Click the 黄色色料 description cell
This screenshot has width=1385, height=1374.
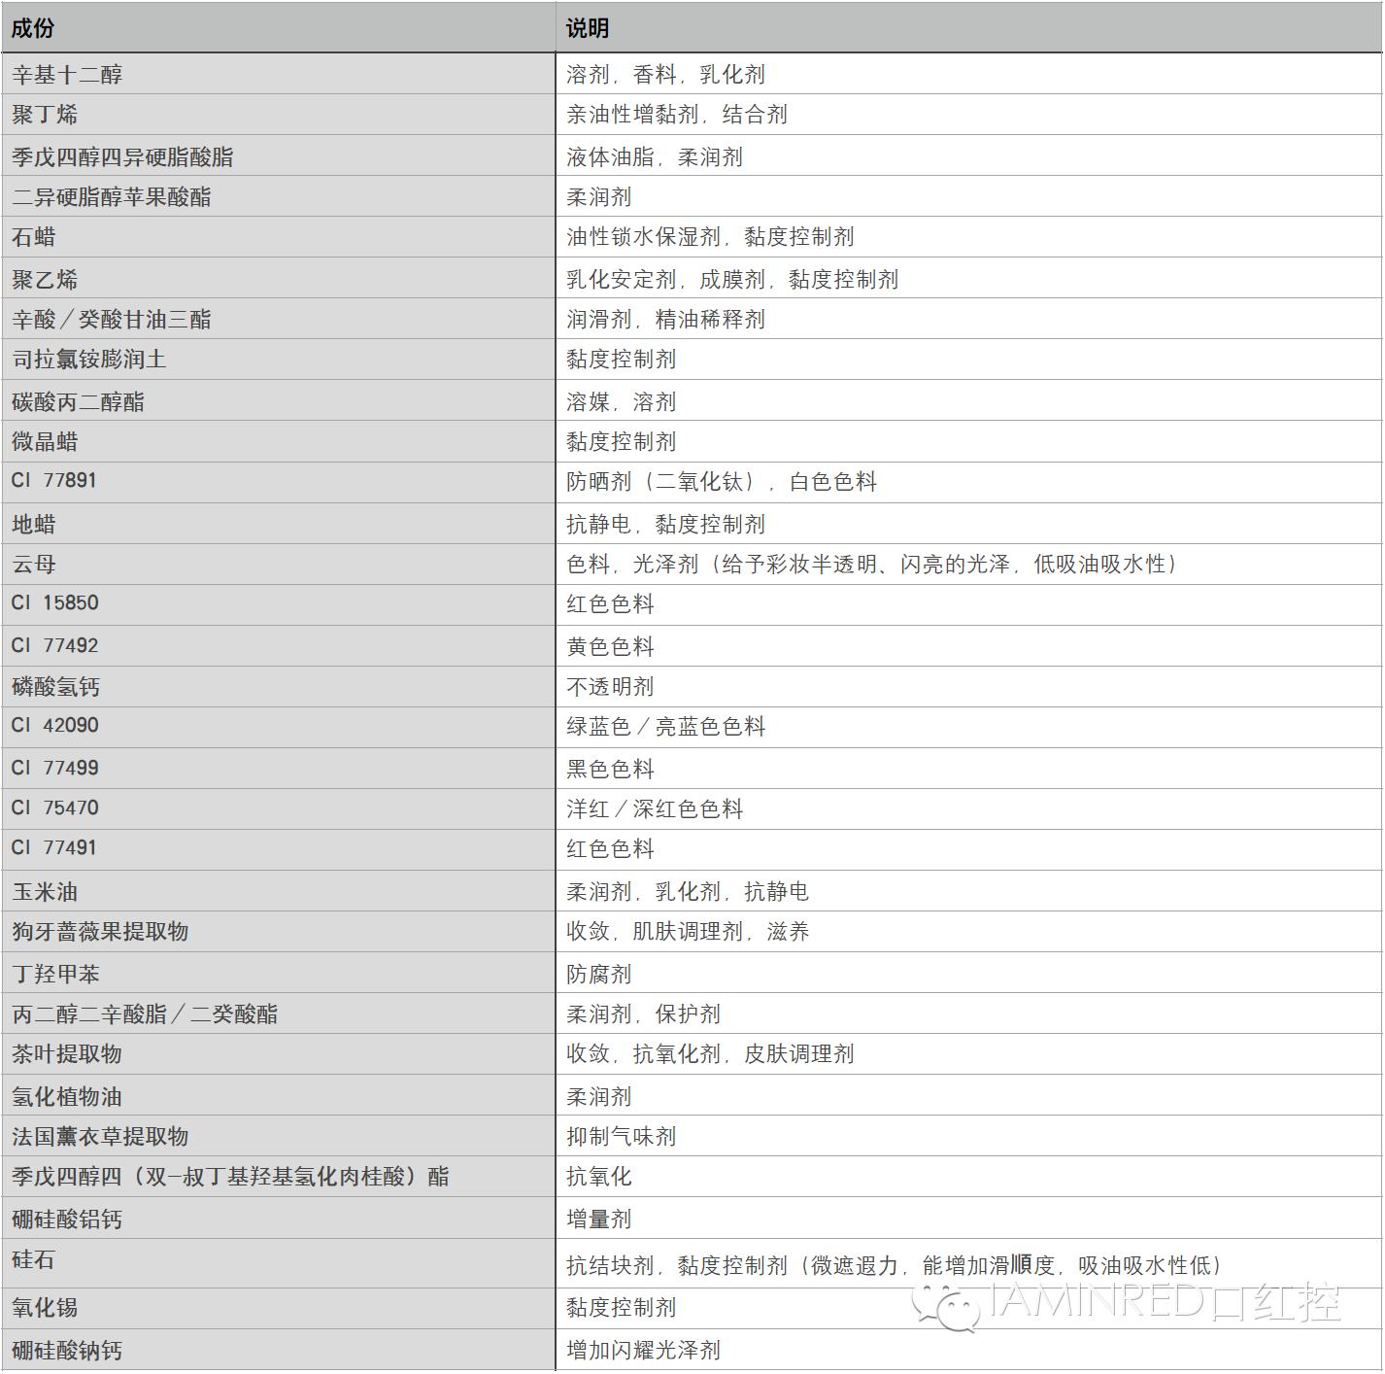(x=610, y=646)
